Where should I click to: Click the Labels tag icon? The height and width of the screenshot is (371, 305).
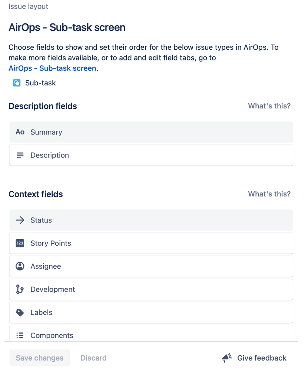coord(20,312)
